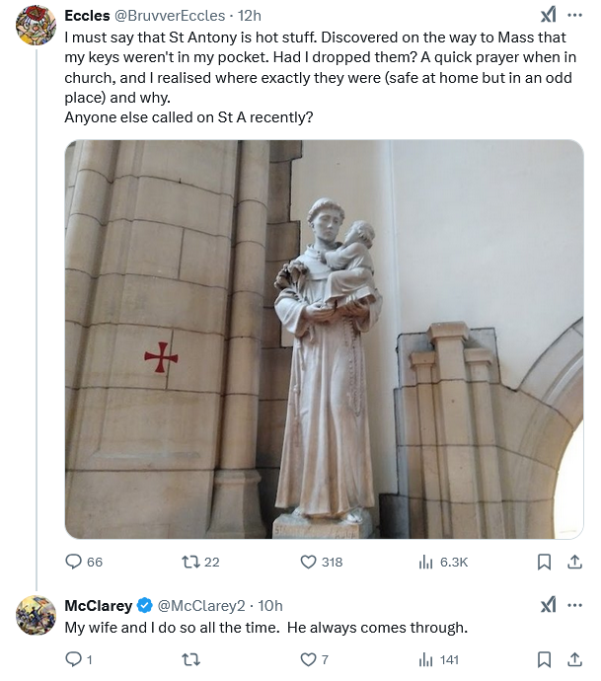Open McClarey's profile name link

tap(98, 605)
